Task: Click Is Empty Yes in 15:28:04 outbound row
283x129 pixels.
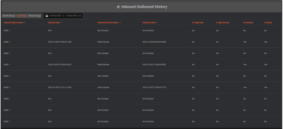Action: 266,88
